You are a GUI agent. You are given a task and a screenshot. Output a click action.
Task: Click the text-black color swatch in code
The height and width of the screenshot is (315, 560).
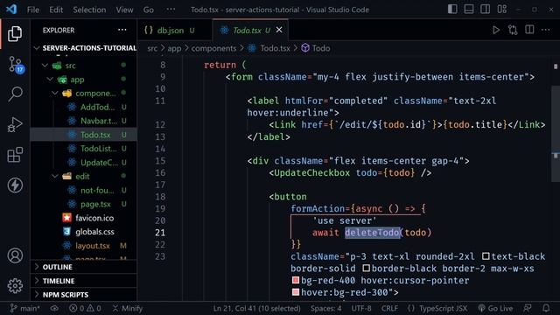[x=486, y=256]
